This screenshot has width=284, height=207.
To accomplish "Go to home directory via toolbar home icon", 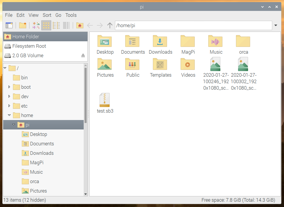I will coord(80,25).
